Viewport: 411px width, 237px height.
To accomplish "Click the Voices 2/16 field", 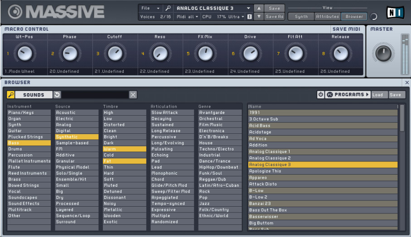I will pos(155,17).
